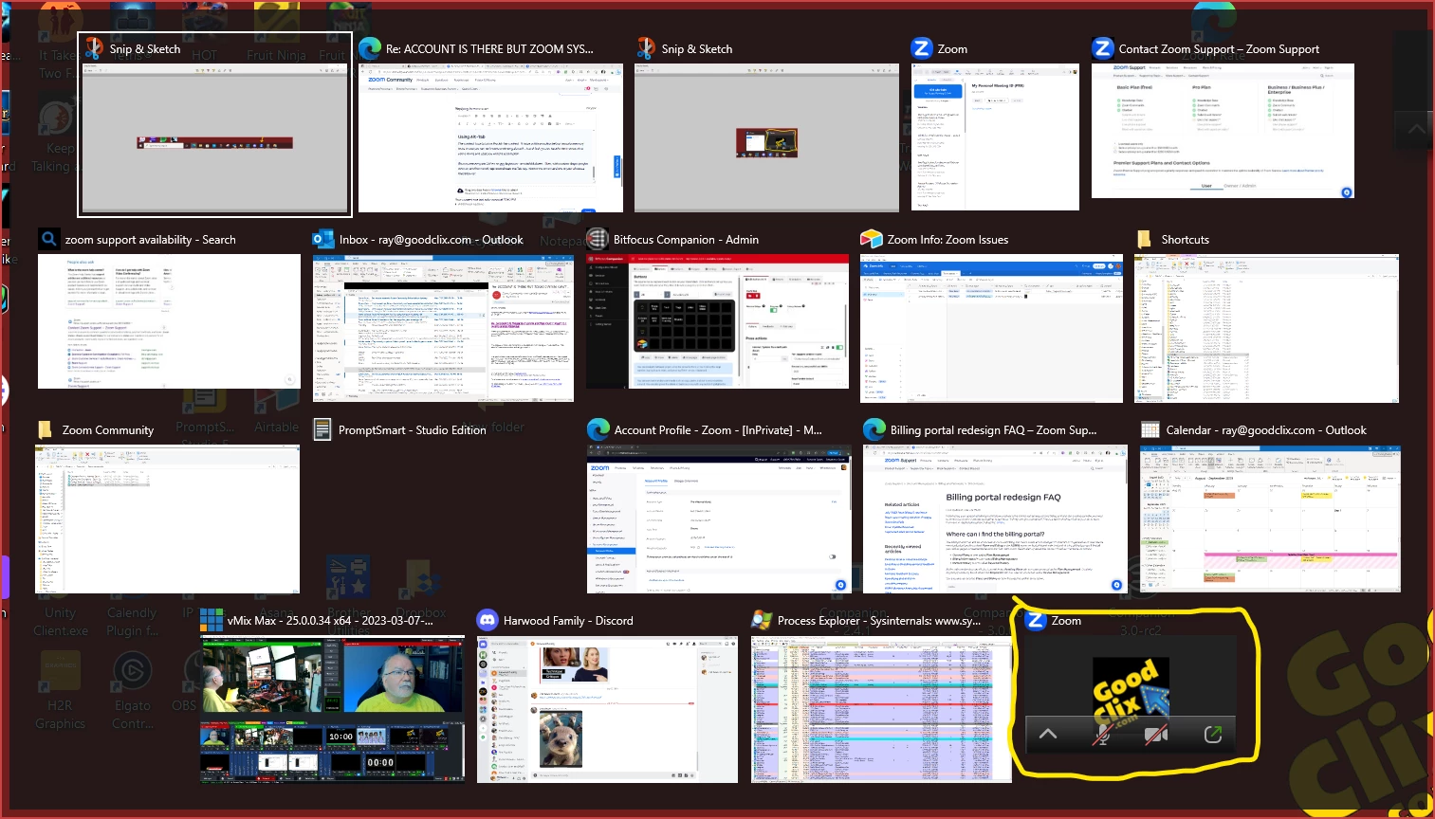Viewport: 1435px width, 819px height.
Task: Click the title 'Billing portal redesign FAQ – Zoom Sup...'
Action: pyautogui.click(x=993, y=430)
